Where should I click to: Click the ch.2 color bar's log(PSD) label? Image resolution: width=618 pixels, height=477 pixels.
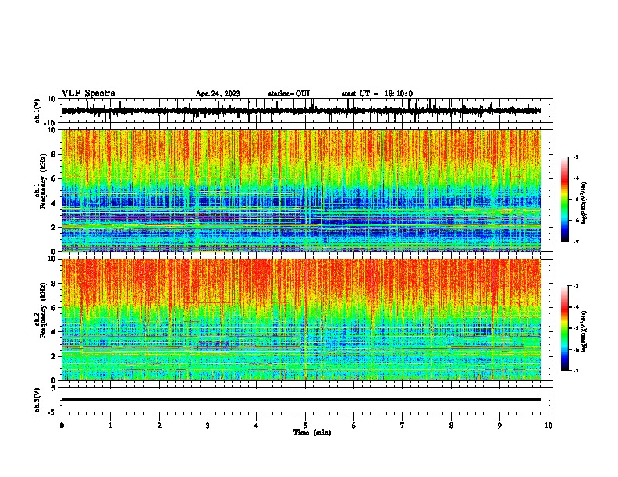tap(584, 332)
